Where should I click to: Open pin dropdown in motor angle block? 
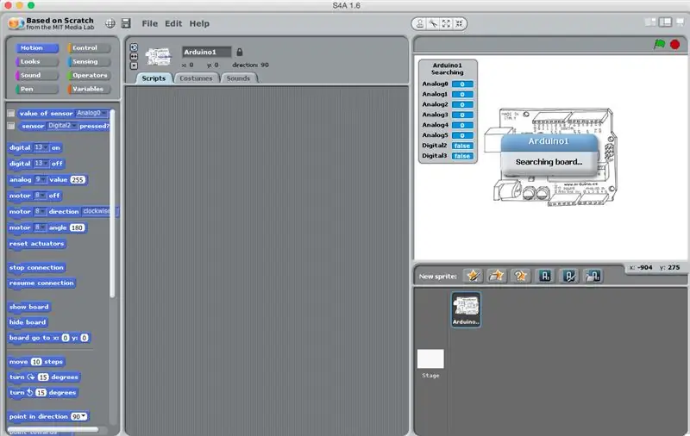[40, 227]
